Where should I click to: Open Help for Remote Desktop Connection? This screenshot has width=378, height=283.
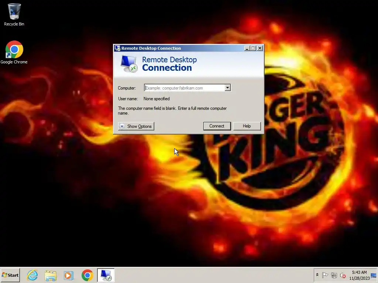tap(247, 126)
